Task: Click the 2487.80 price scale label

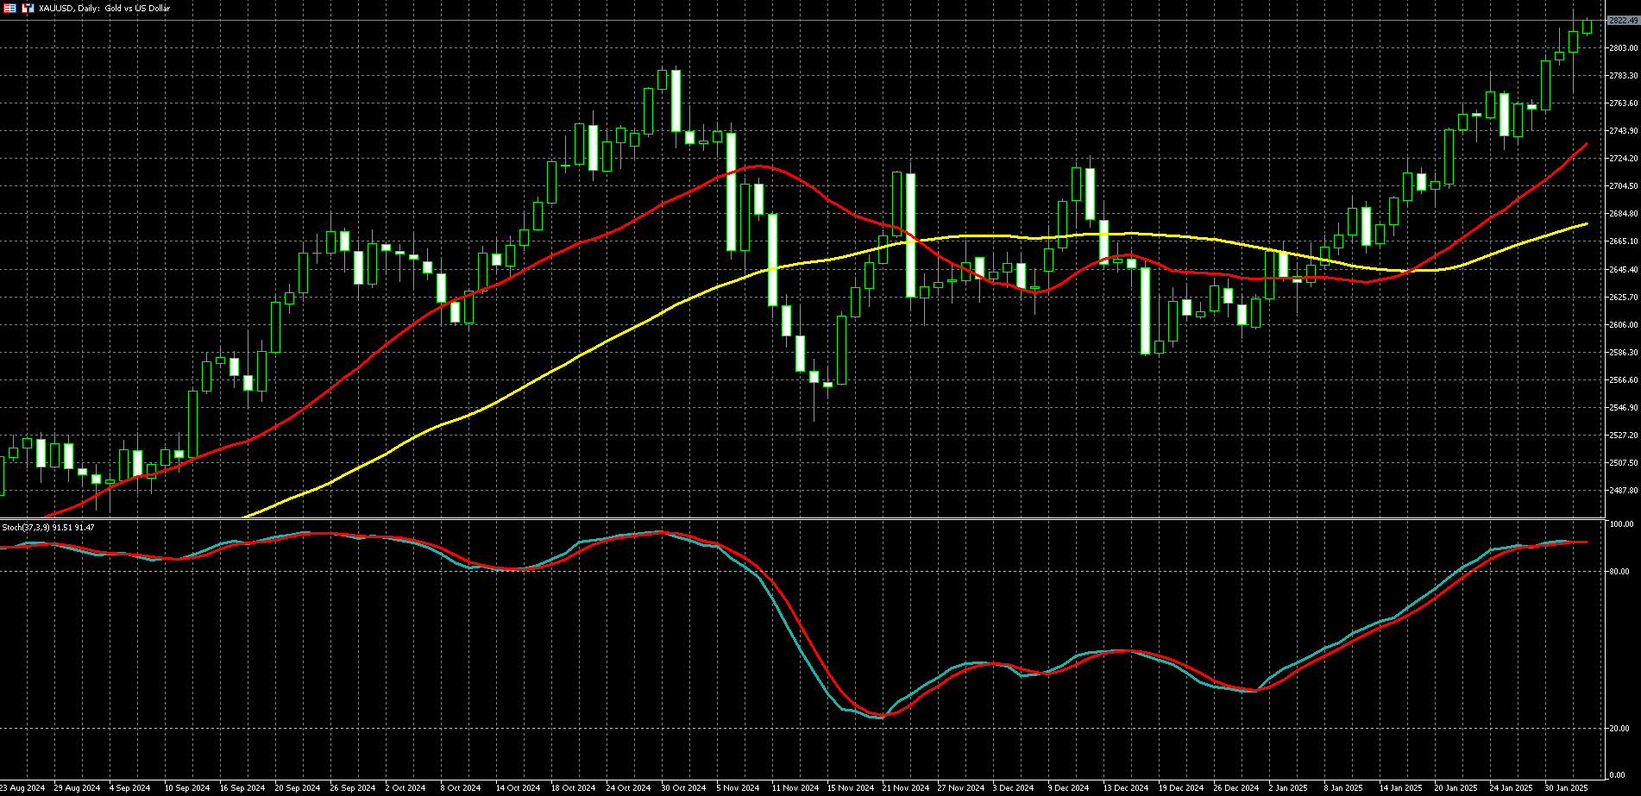Action: point(1622,491)
